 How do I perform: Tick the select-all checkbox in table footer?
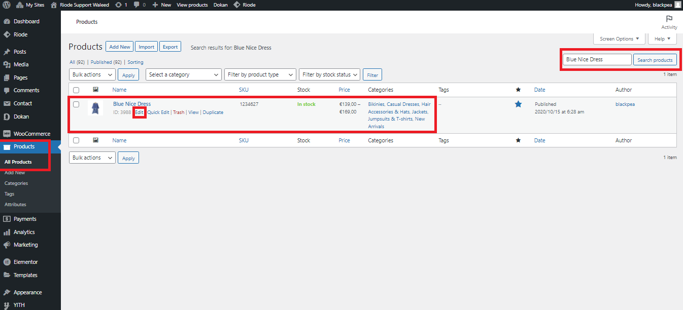(76, 141)
